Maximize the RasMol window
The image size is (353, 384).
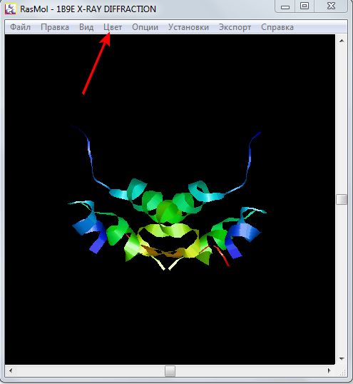click(305, 6)
